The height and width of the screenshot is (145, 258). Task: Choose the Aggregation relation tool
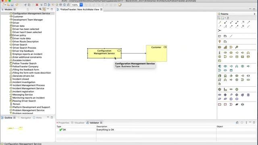(231, 22)
